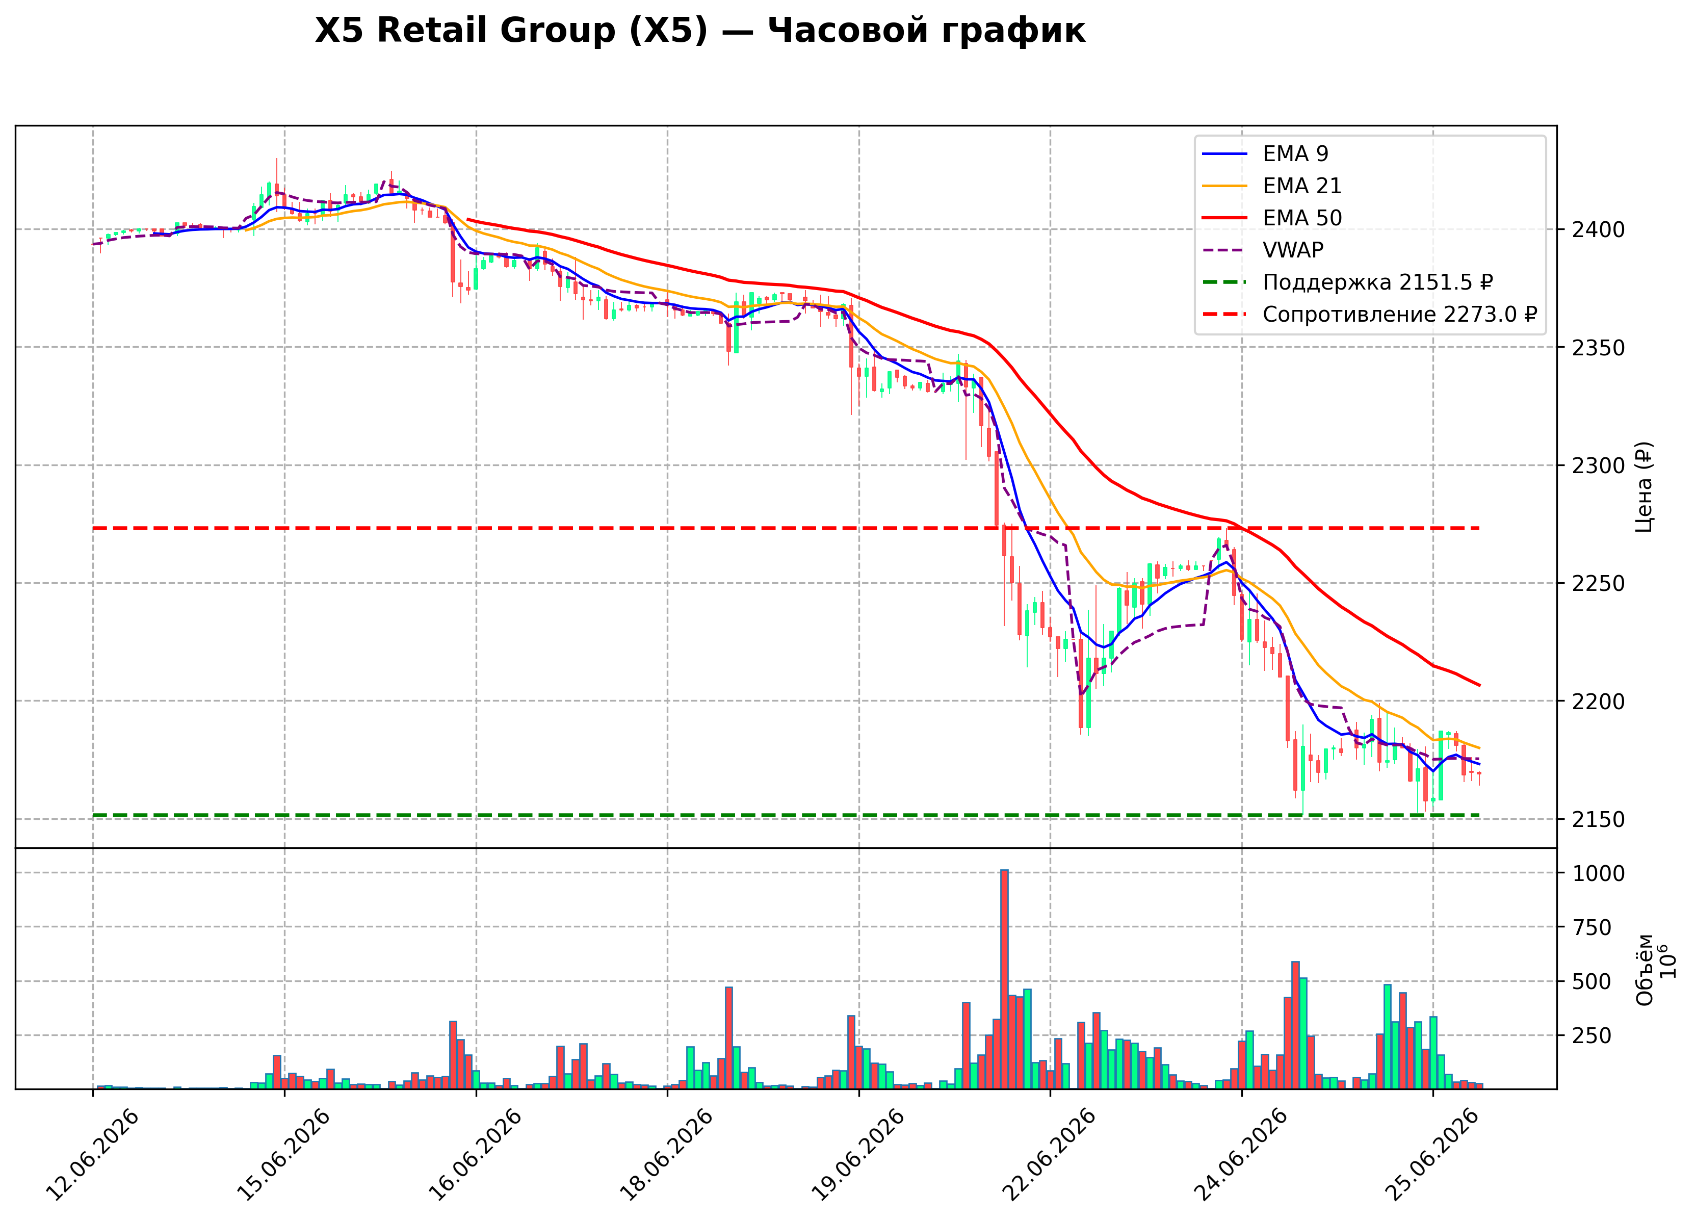Click price axis label 2300
Screen dimensions: 1696x1220
1599,466
